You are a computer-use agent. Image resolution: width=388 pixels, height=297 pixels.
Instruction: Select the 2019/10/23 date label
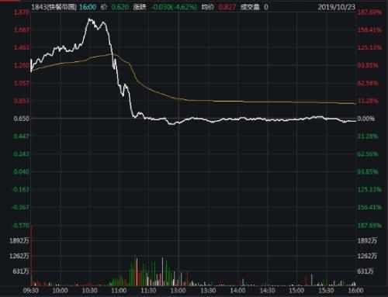tap(337, 7)
